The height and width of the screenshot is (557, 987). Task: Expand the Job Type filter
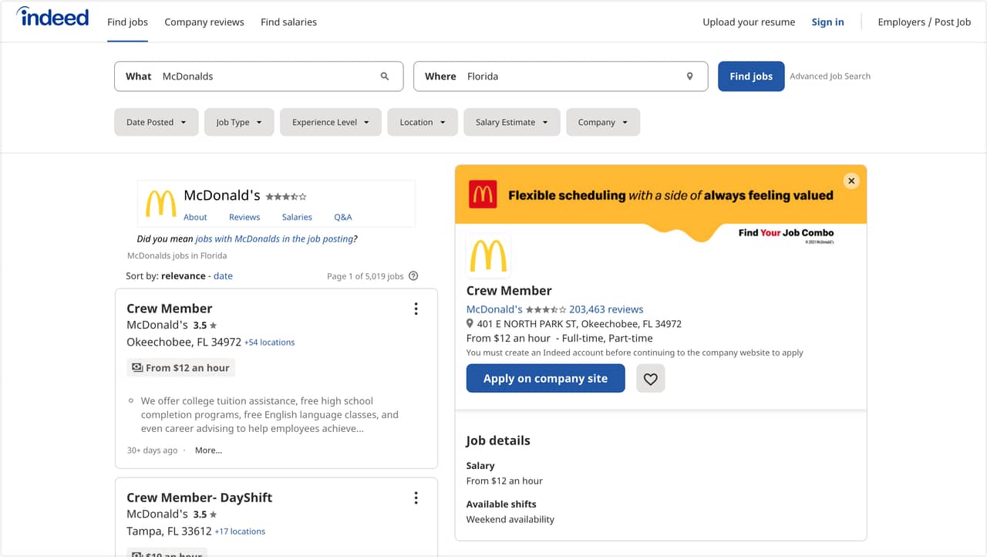[x=239, y=122]
